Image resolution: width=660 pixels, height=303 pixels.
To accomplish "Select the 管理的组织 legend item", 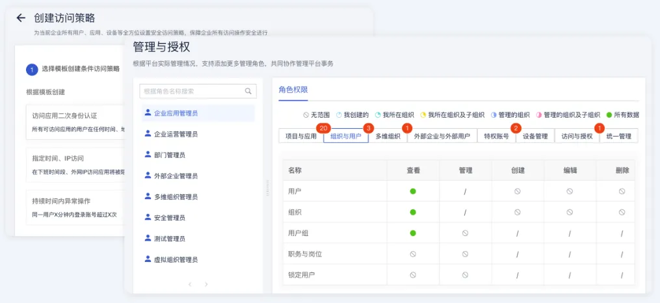I will point(510,115).
